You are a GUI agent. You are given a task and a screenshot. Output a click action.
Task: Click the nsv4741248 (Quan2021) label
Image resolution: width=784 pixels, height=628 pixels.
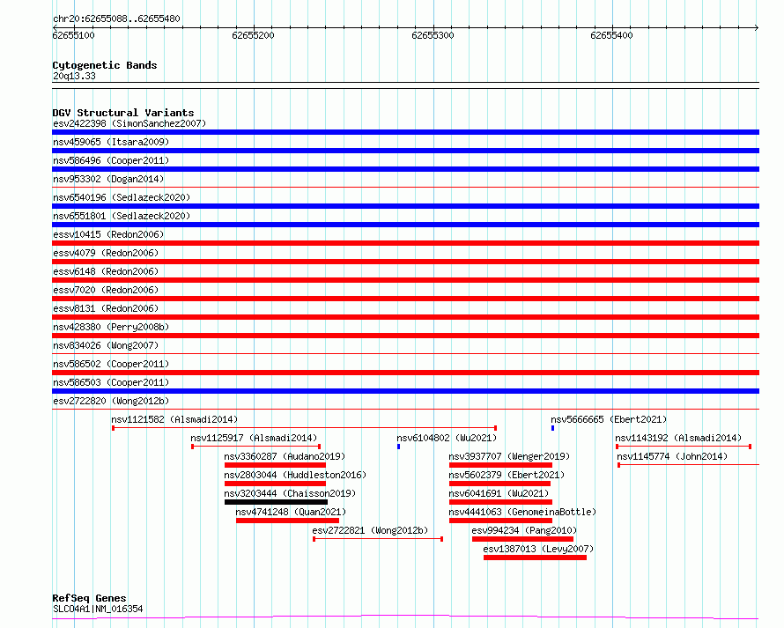291,512
